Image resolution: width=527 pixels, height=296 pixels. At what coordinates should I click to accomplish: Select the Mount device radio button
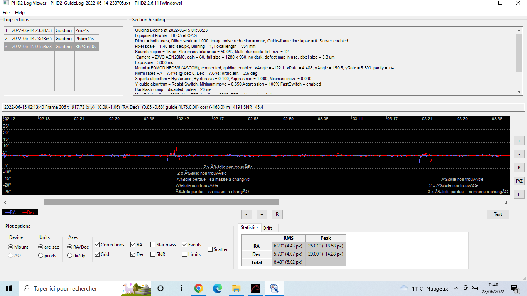coord(19,247)
